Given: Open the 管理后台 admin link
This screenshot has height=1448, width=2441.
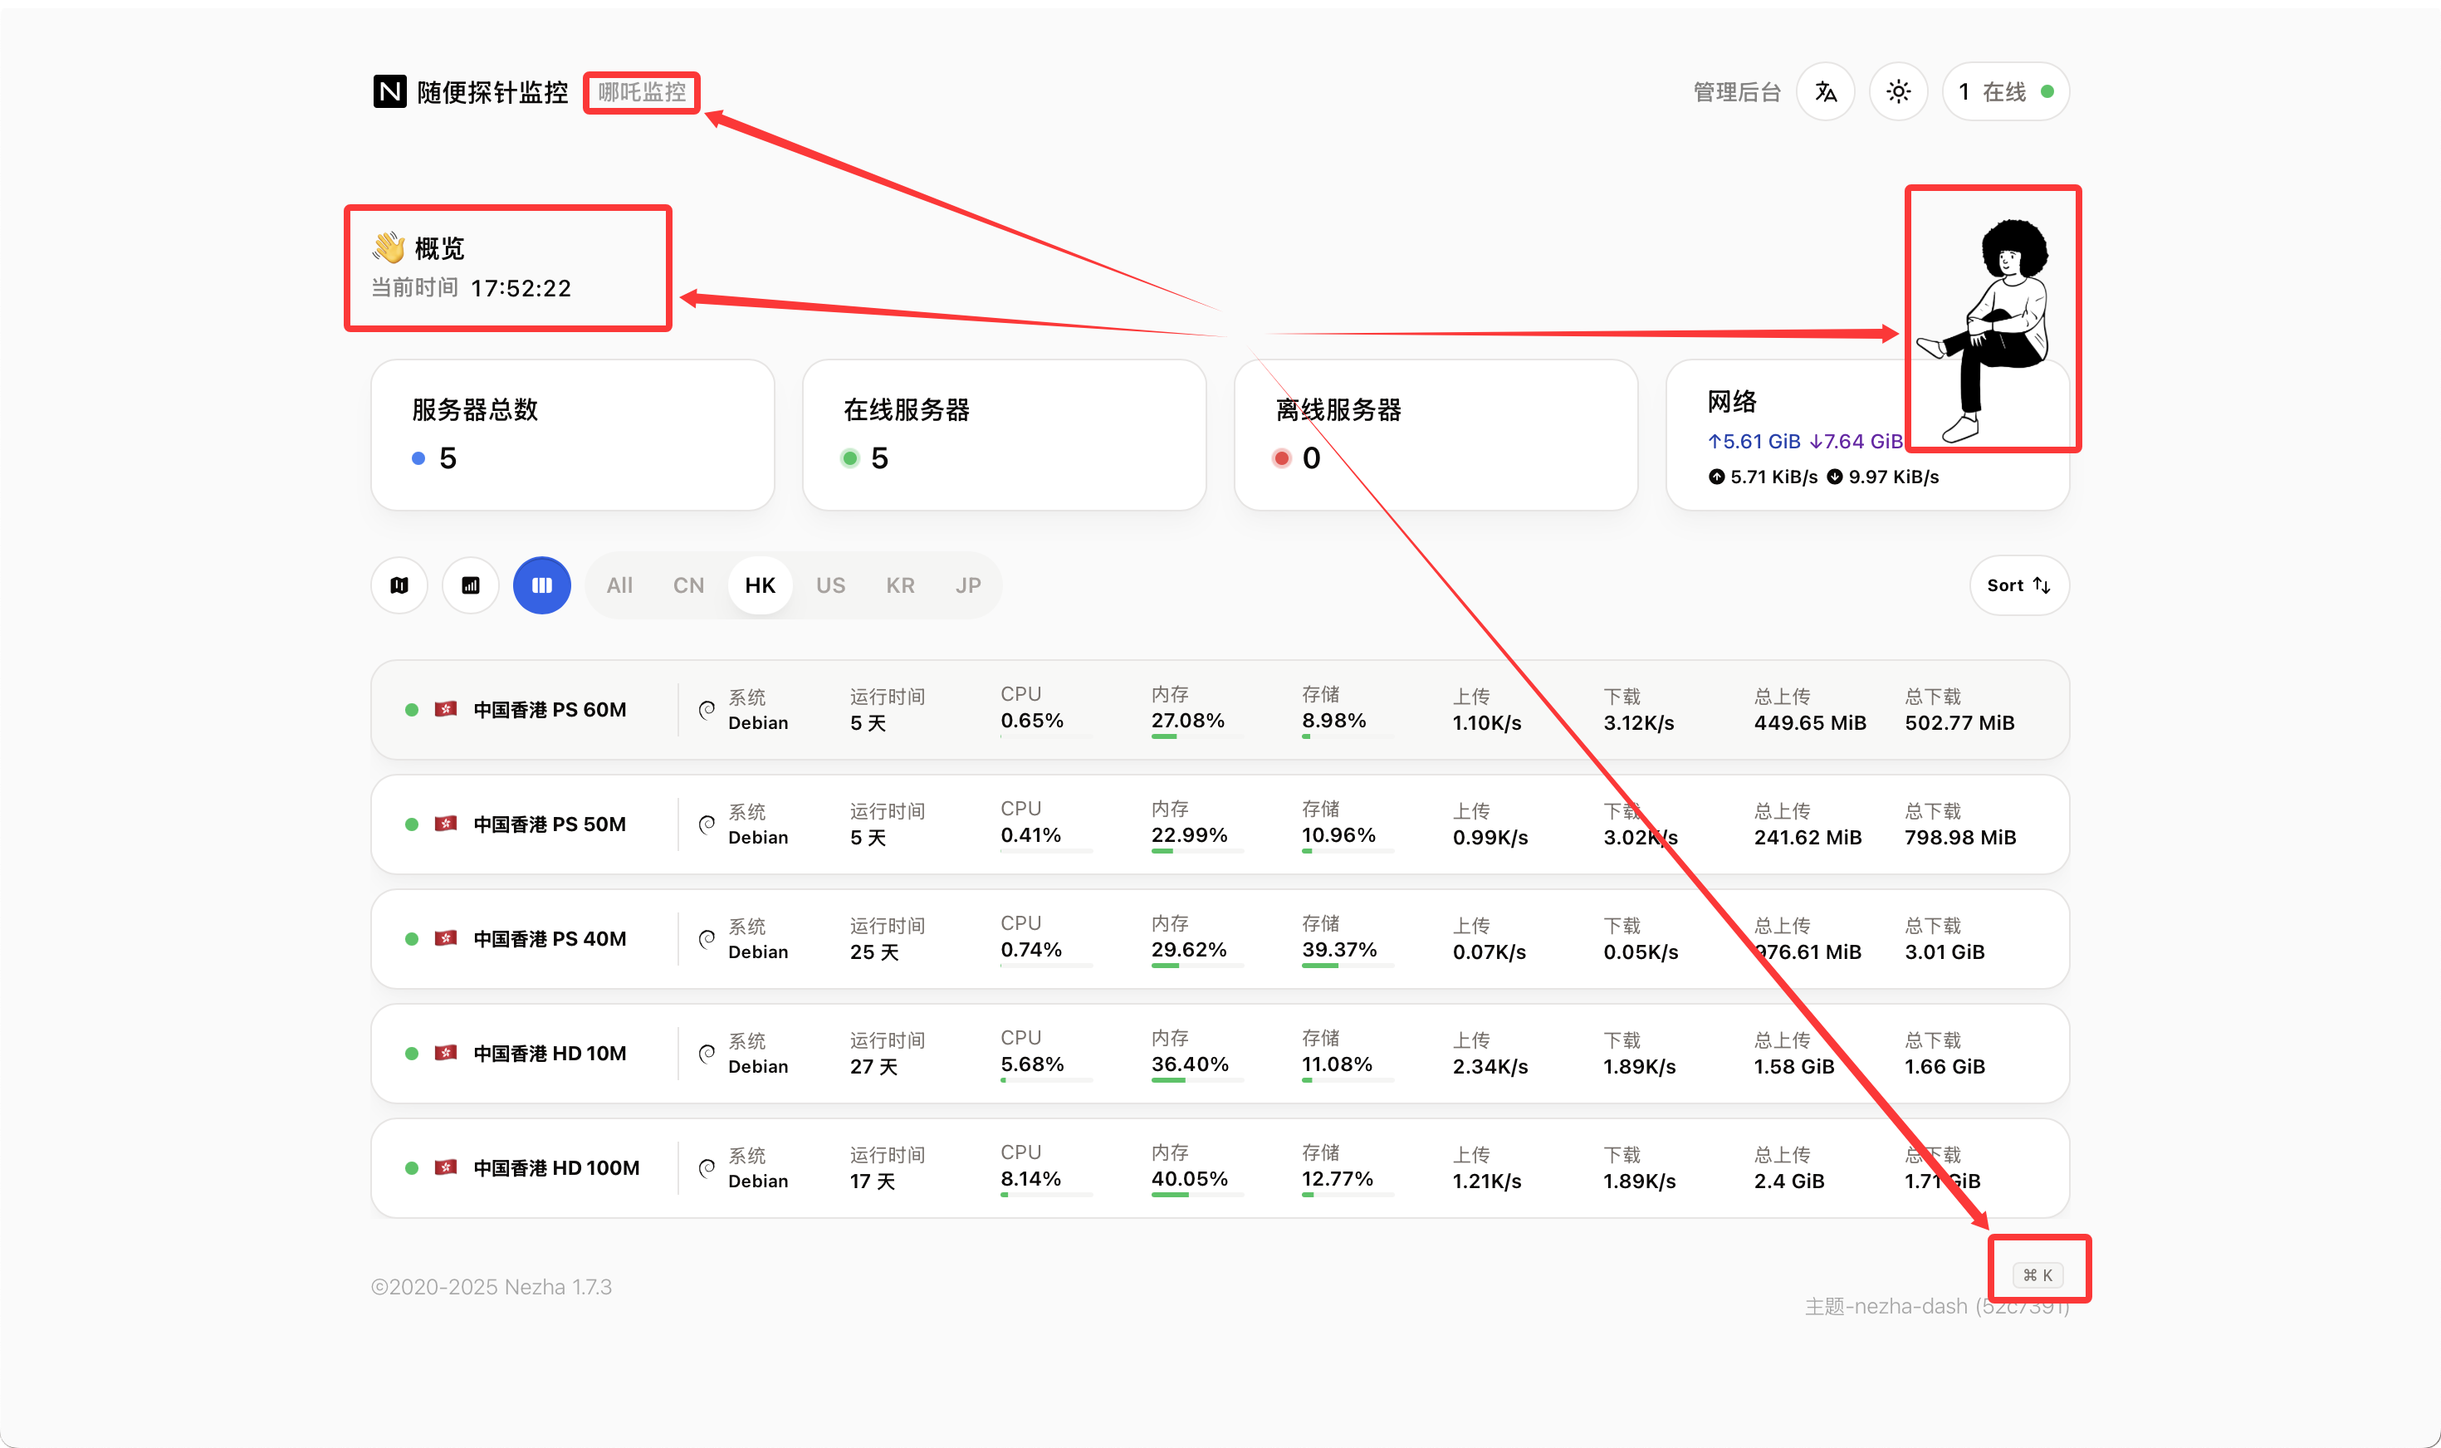Looking at the screenshot, I should coord(1737,91).
